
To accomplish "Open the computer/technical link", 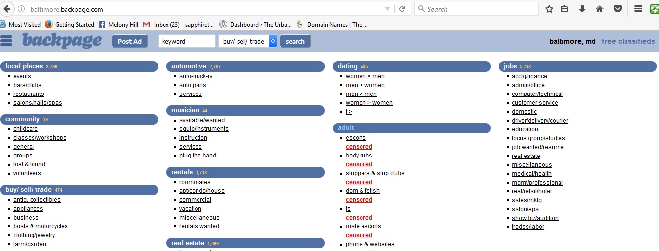I will (x=537, y=94).
